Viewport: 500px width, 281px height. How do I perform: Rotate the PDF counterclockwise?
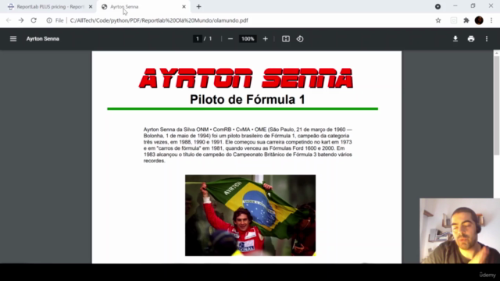point(300,39)
